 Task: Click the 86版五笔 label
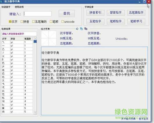pyautogui.click(x=66, y=38)
